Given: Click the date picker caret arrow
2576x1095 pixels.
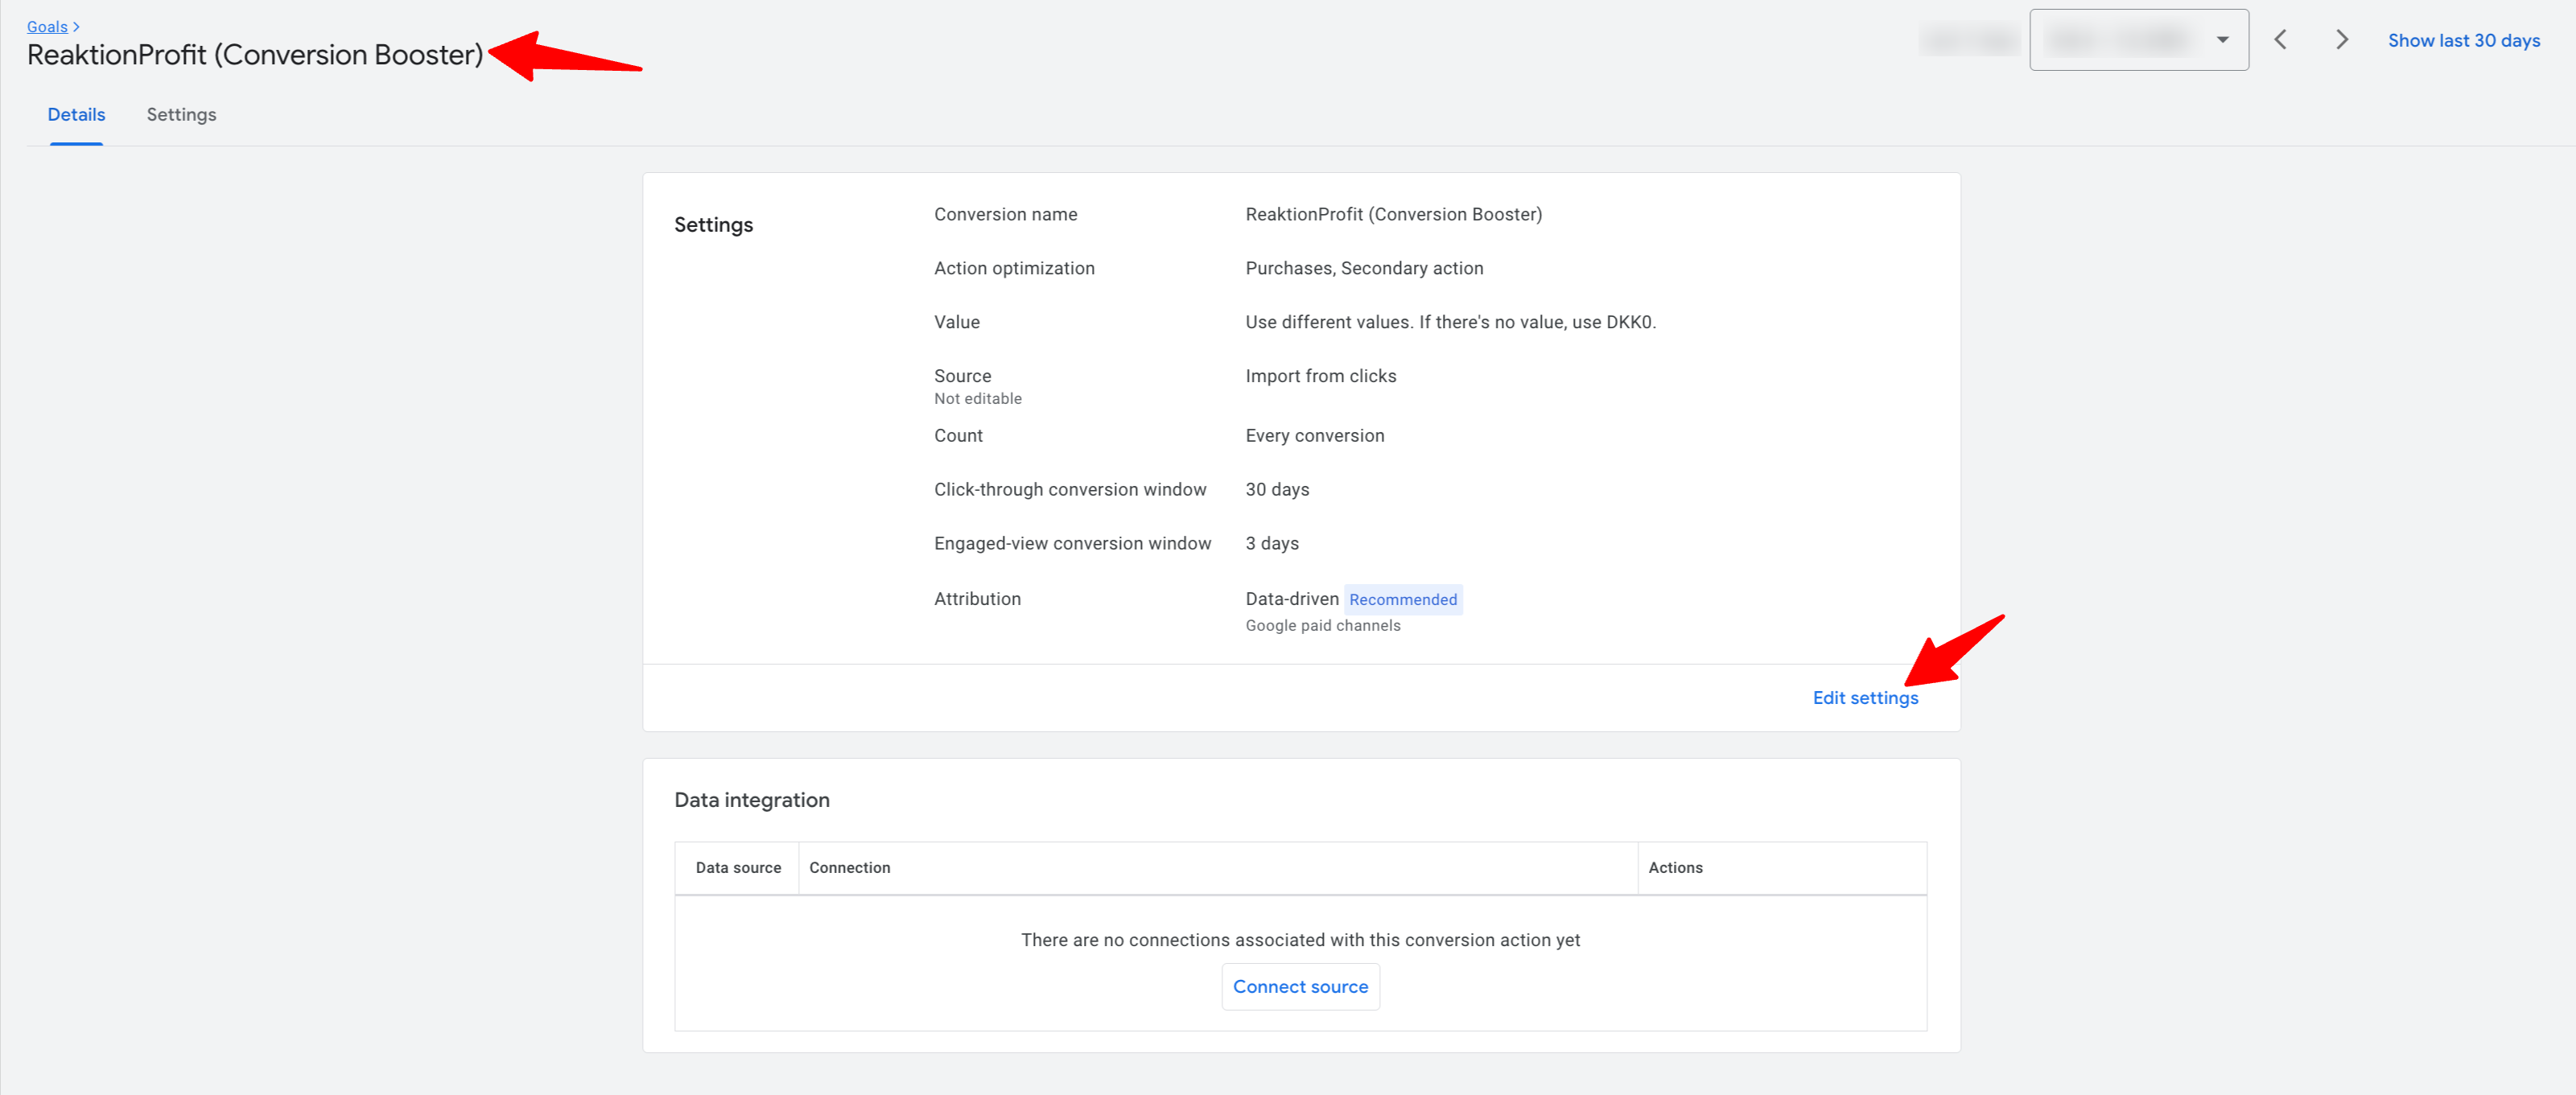Looking at the screenshot, I should tap(2222, 40).
